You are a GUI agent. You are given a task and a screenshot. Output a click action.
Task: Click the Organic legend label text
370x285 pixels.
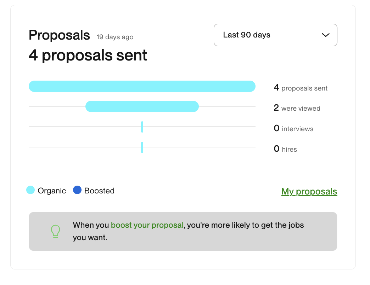click(51, 190)
